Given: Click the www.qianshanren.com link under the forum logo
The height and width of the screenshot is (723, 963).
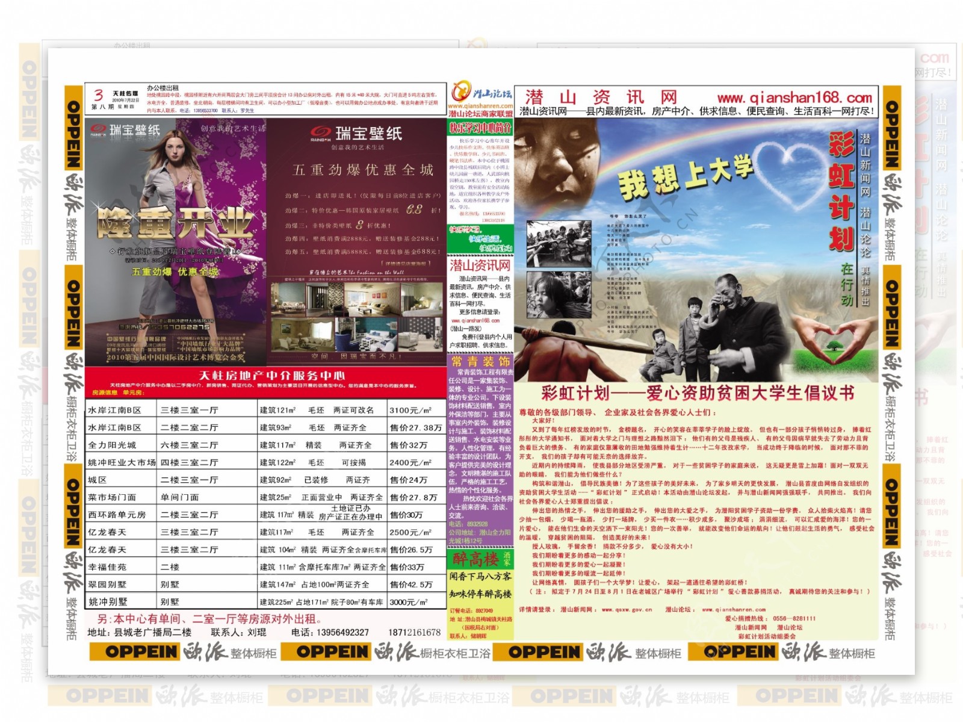Looking at the screenshot, I should click(x=480, y=106).
